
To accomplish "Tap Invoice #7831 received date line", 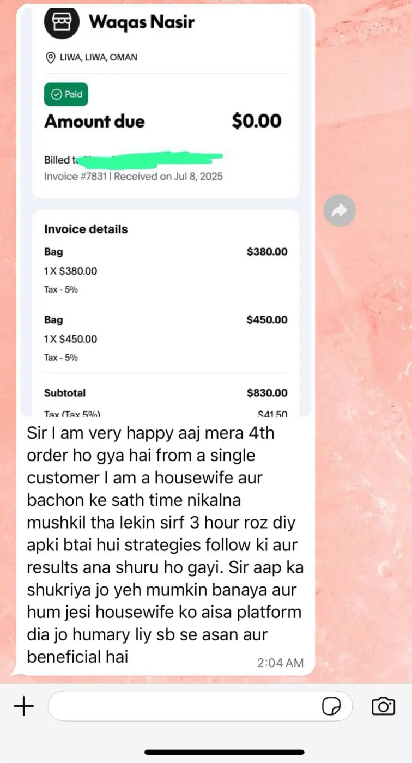I will point(134,177).
